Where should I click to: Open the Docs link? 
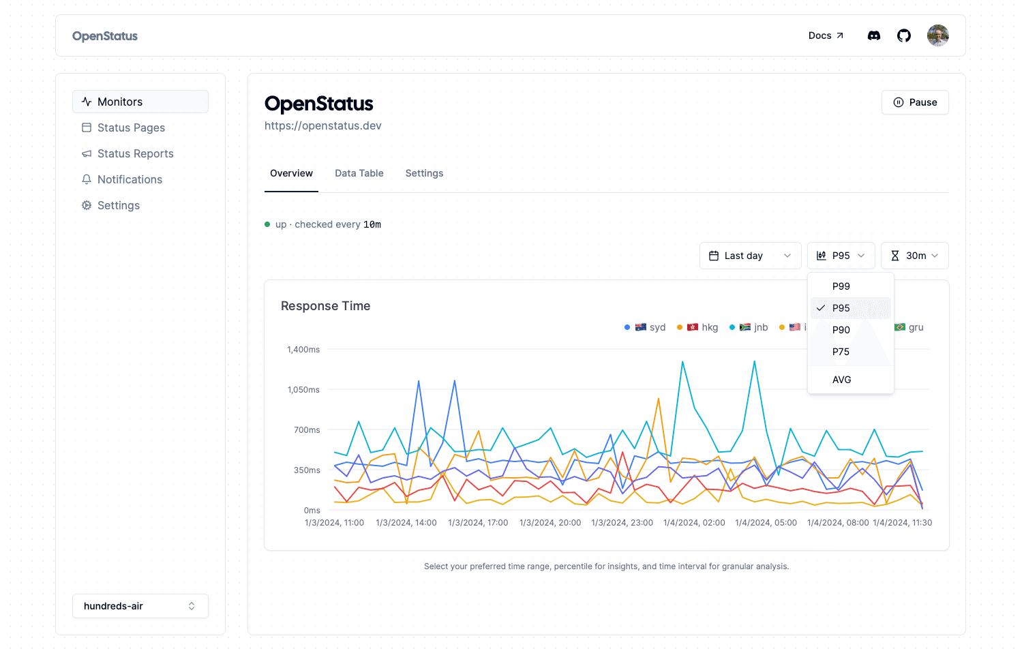point(826,35)
